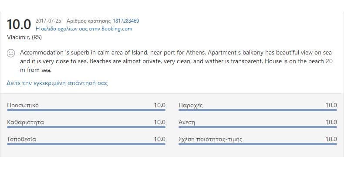Click 'Δείτε την εγκεκριμένη απάντησή σας' link
This screenshot has width=344, height=170.
[x=57, y=83]
